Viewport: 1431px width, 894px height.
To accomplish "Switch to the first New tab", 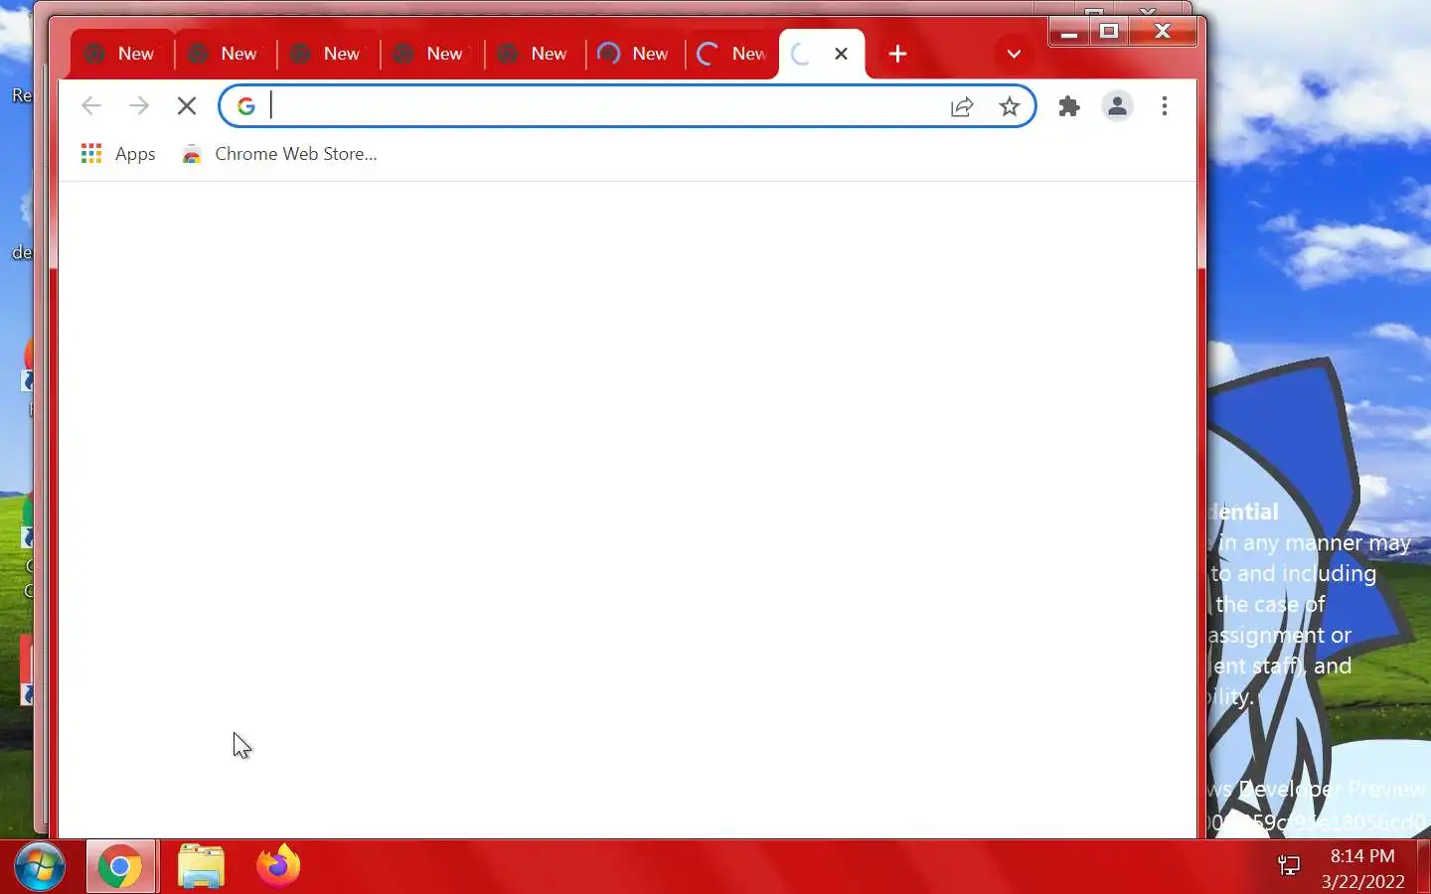I will (x=122, y=54).
